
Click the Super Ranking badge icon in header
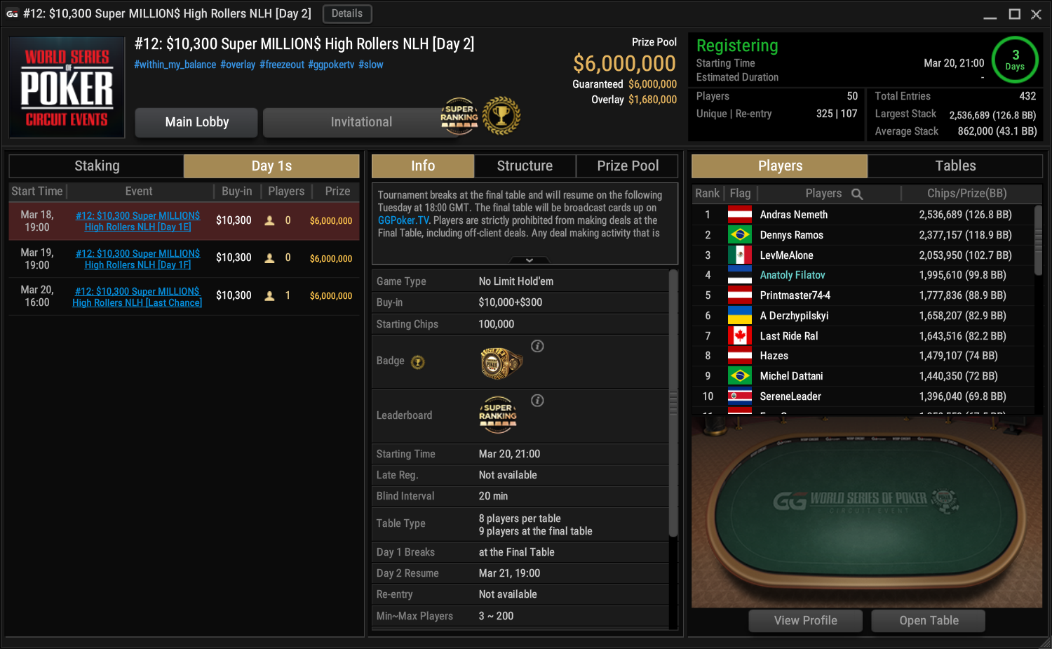(459, 116)
